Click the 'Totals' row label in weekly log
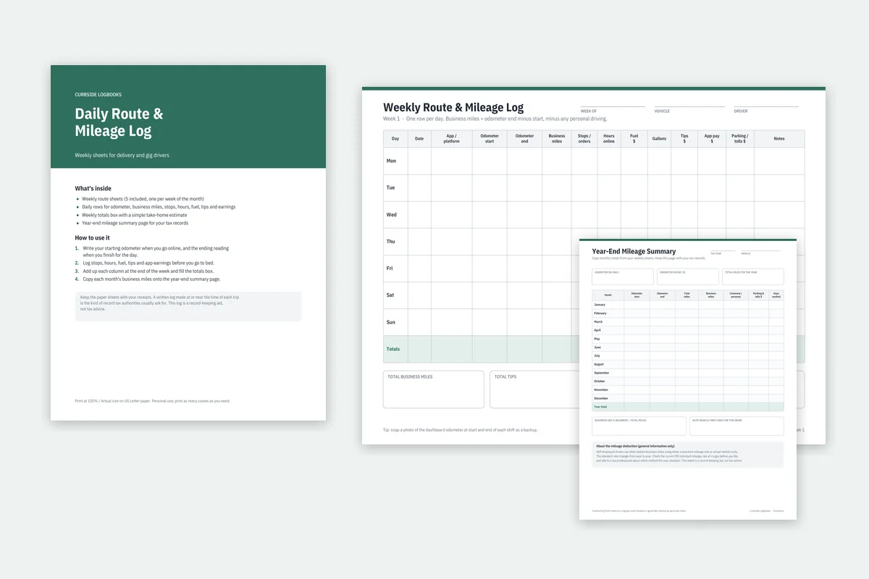This screenshot has height=579, width=869. tap(393, 349)
